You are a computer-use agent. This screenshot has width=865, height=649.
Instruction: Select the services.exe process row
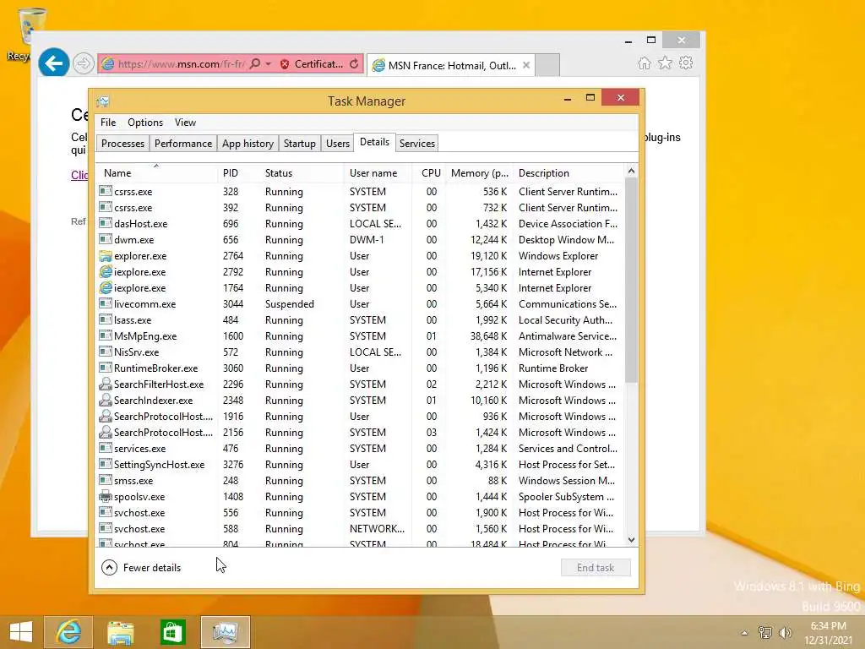coord(360,448)
